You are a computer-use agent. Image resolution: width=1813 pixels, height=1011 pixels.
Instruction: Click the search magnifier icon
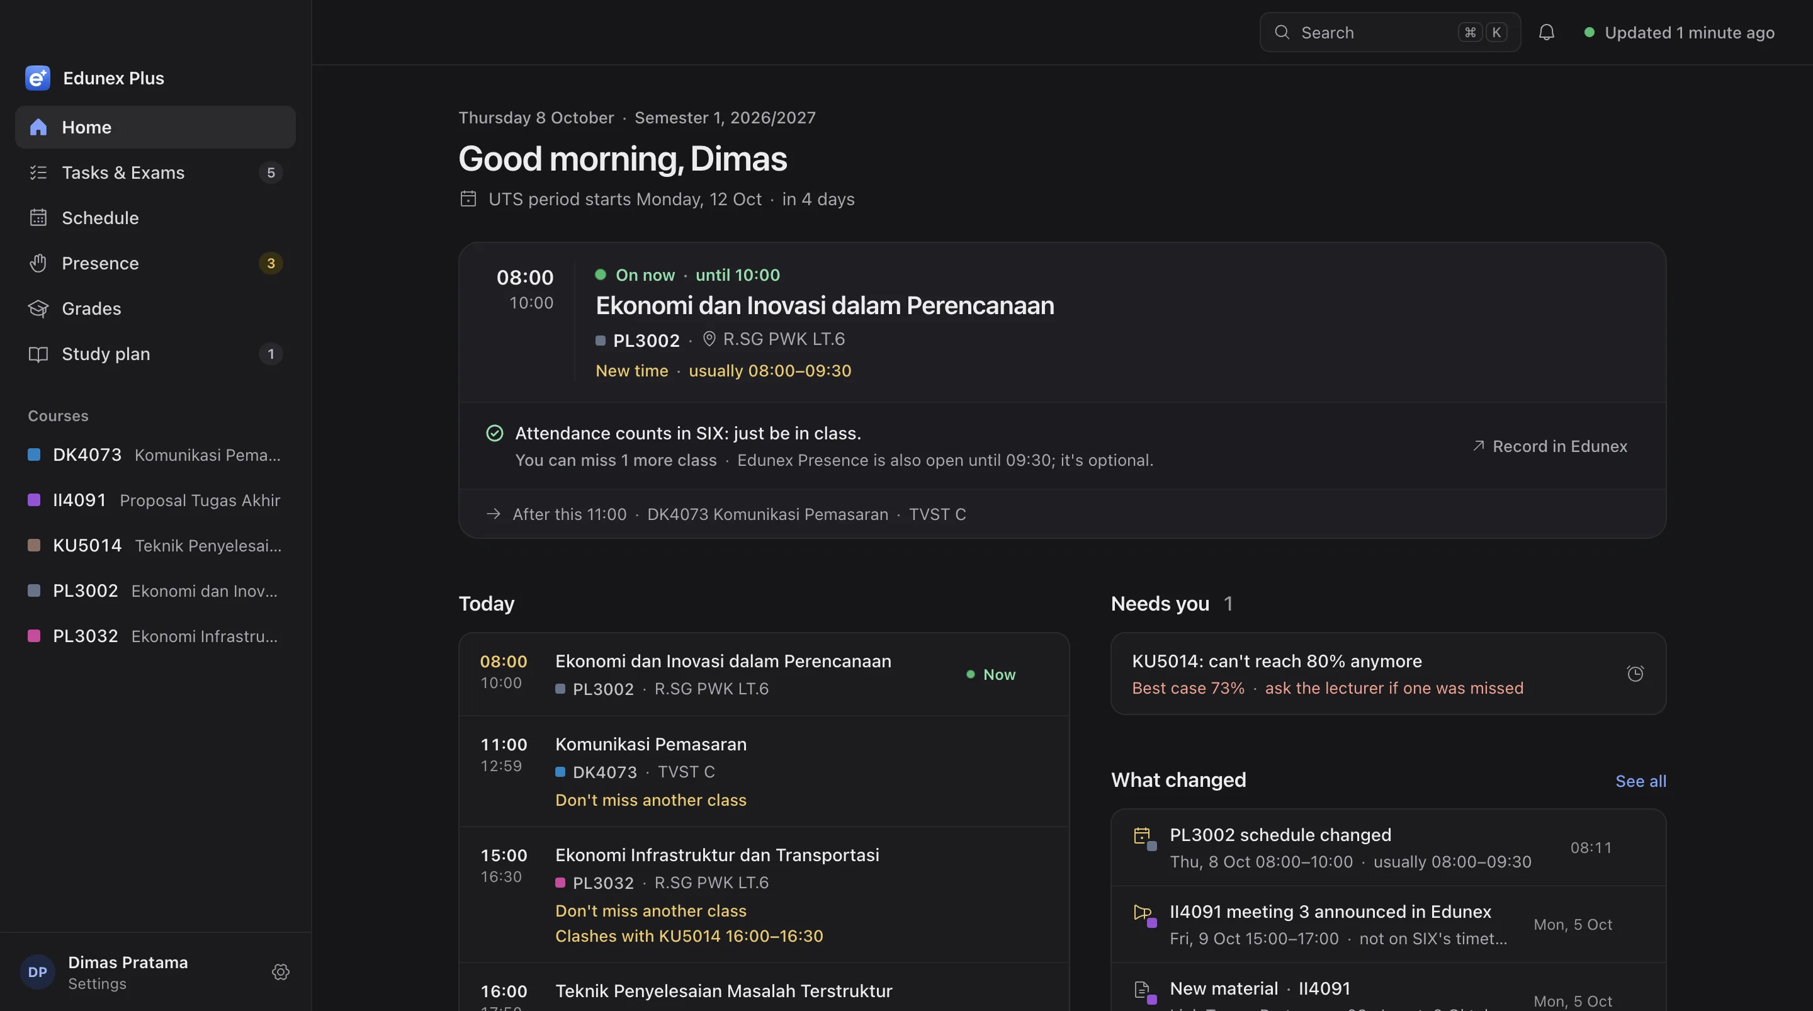[1282, 32]
